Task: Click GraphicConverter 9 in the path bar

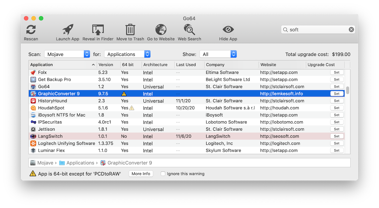Action: tap(126, 163)
